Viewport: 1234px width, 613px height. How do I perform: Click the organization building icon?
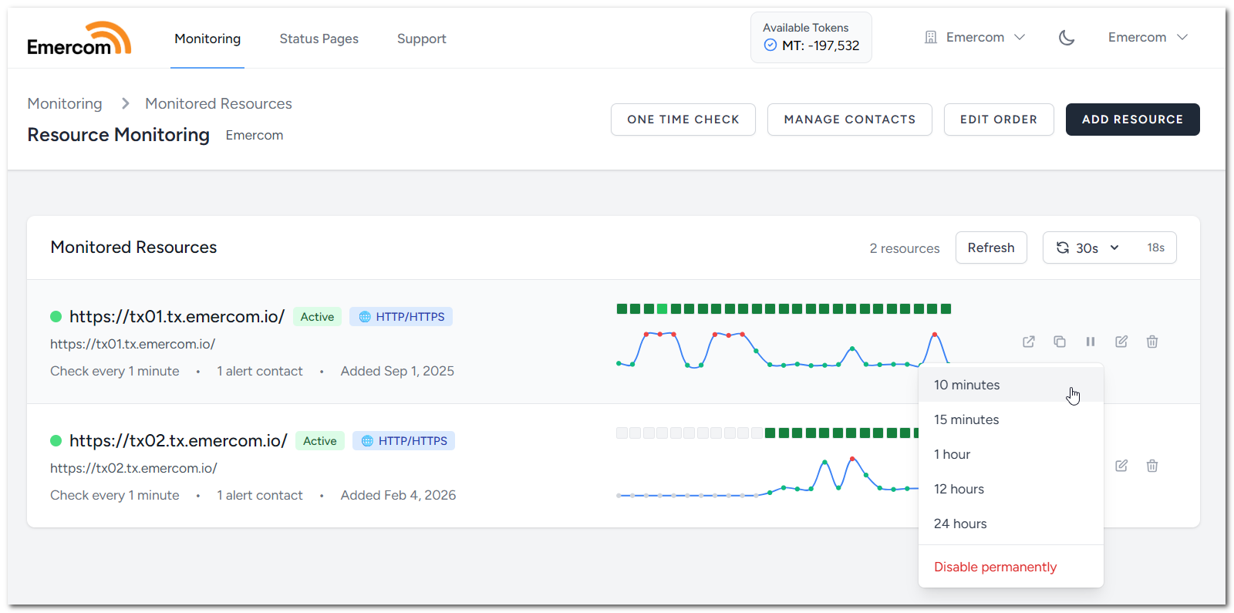coord(931,38)
